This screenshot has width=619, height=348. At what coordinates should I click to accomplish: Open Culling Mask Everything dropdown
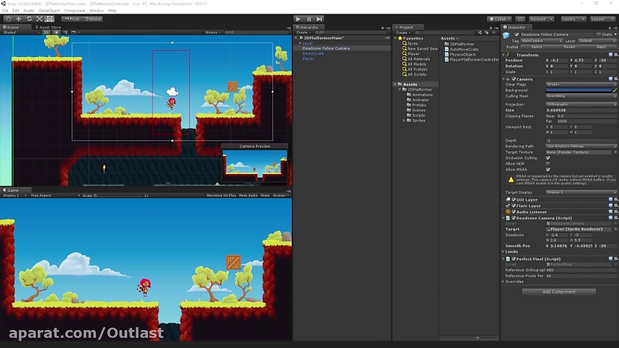pyautogui.click(x=581, y=96)
